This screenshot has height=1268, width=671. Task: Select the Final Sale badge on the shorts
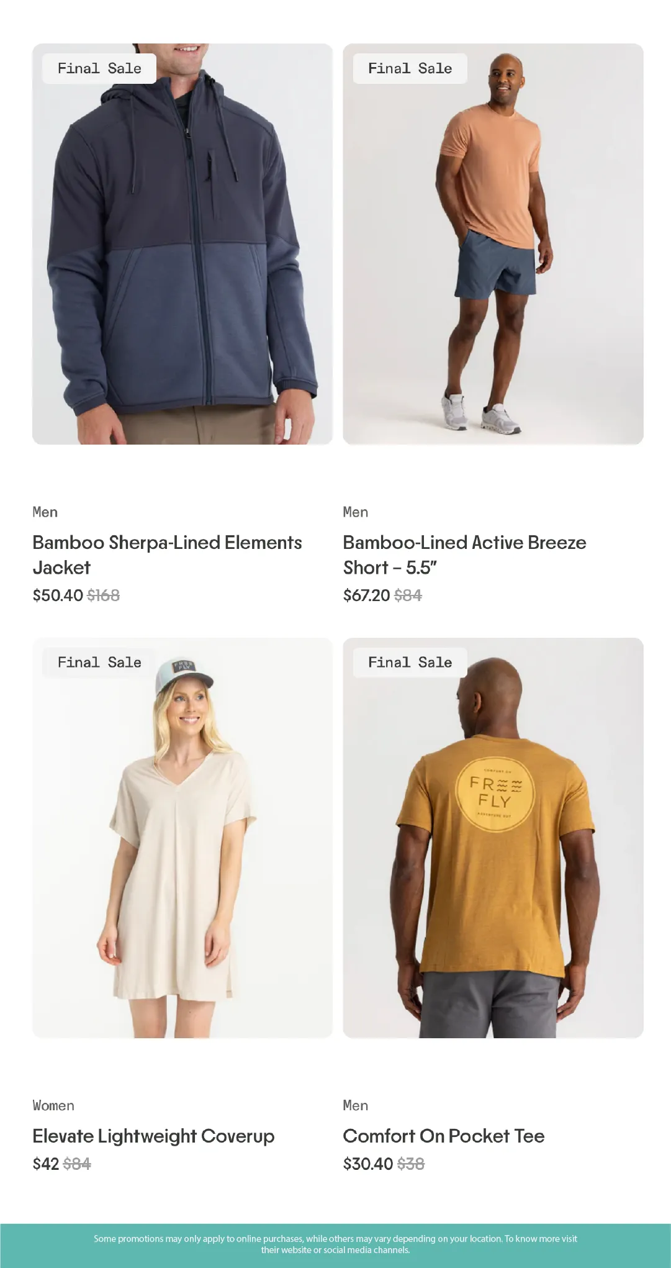[x=410, y=68]
